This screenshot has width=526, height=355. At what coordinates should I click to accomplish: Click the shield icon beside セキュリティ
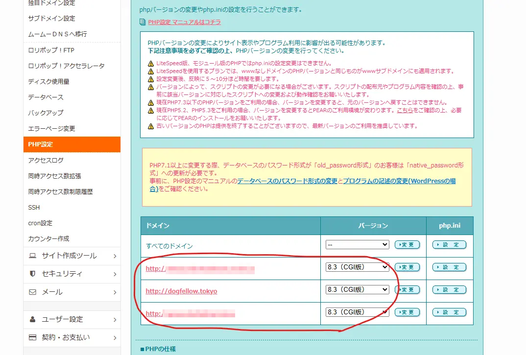(x=33, y=274)
